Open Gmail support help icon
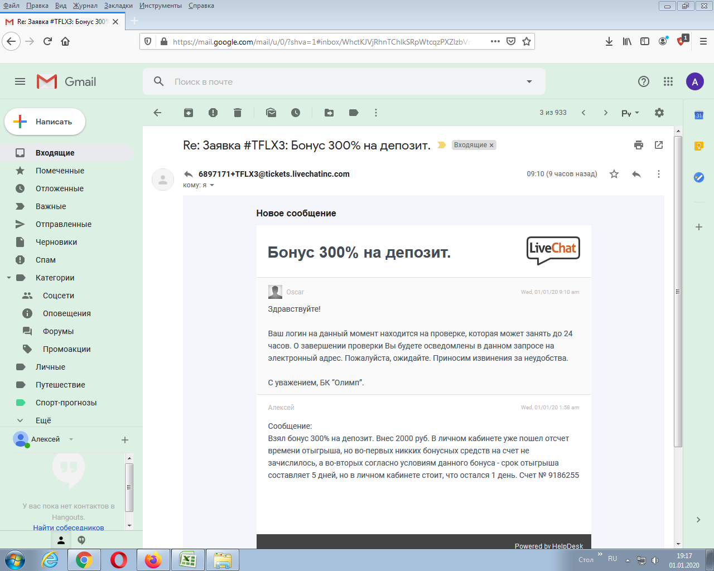 644,81
